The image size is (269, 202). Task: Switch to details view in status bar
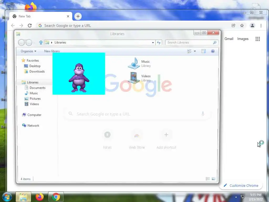pos(208,179)
